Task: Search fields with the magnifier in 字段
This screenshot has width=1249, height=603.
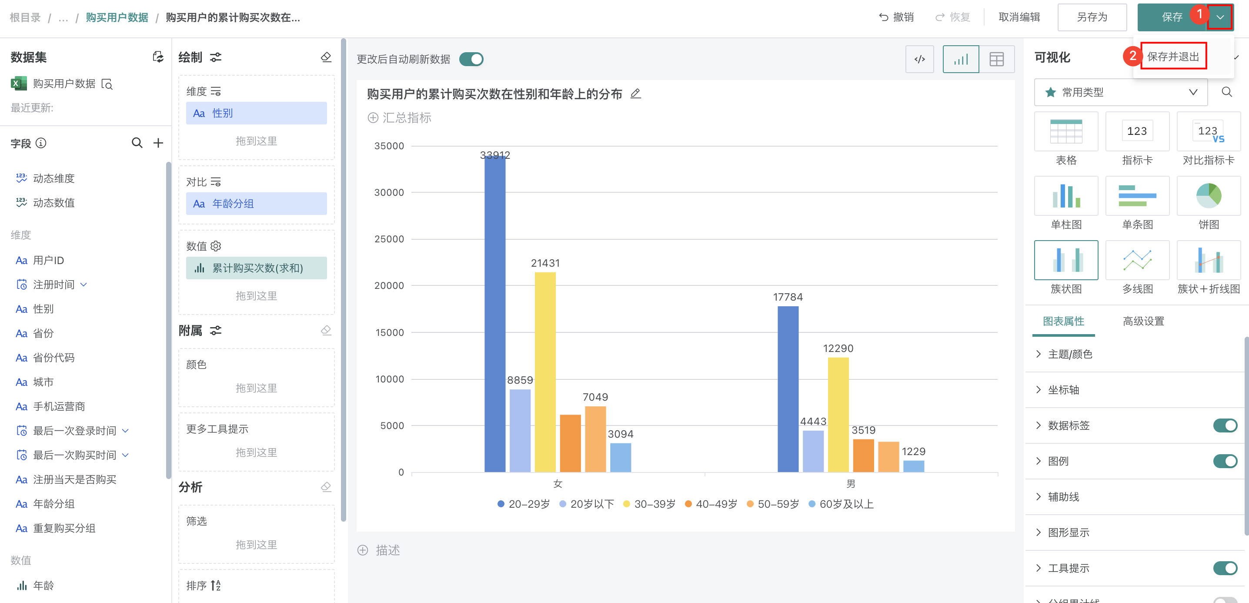Action: pyautogui.click(x=137, y=143)
